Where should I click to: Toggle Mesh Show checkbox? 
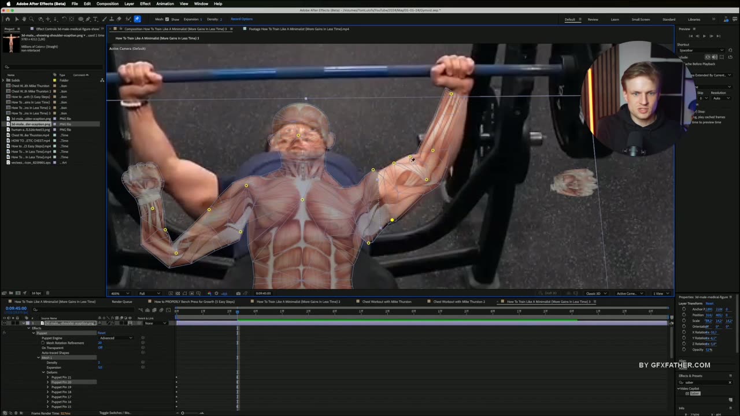pos(167,19)
